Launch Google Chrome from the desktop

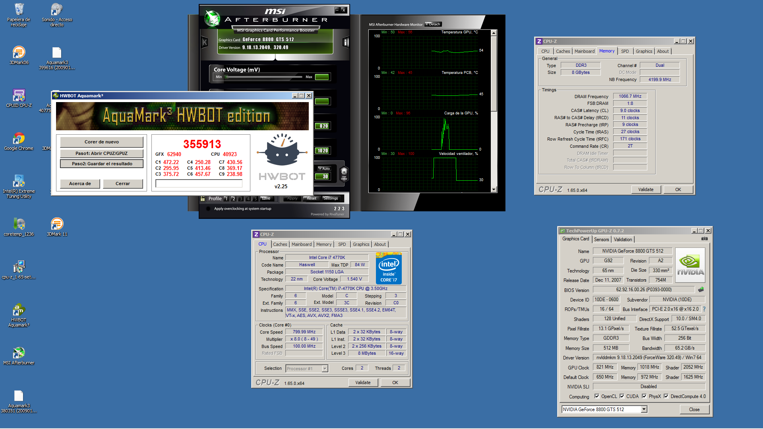19,141
